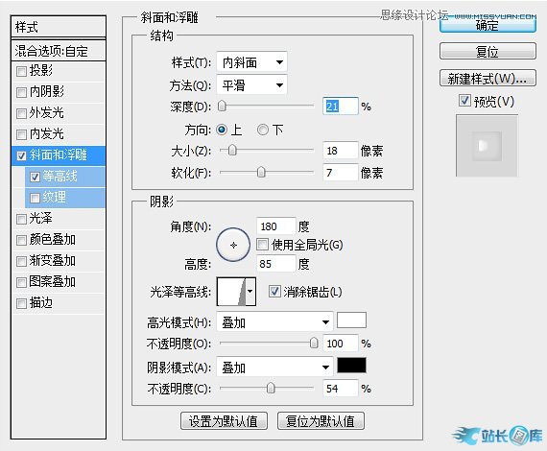
Task: Open the 阴影模式(A) blend mode dropdown
Action: tap(274, 367)
